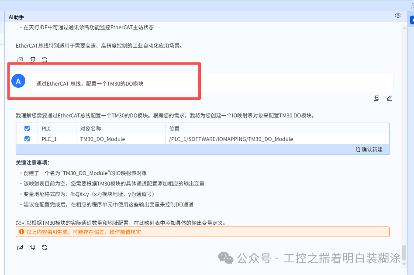Regenerate the EtherCAT summary reply
This screenshot has height=275, width=414.
[45, 60]
